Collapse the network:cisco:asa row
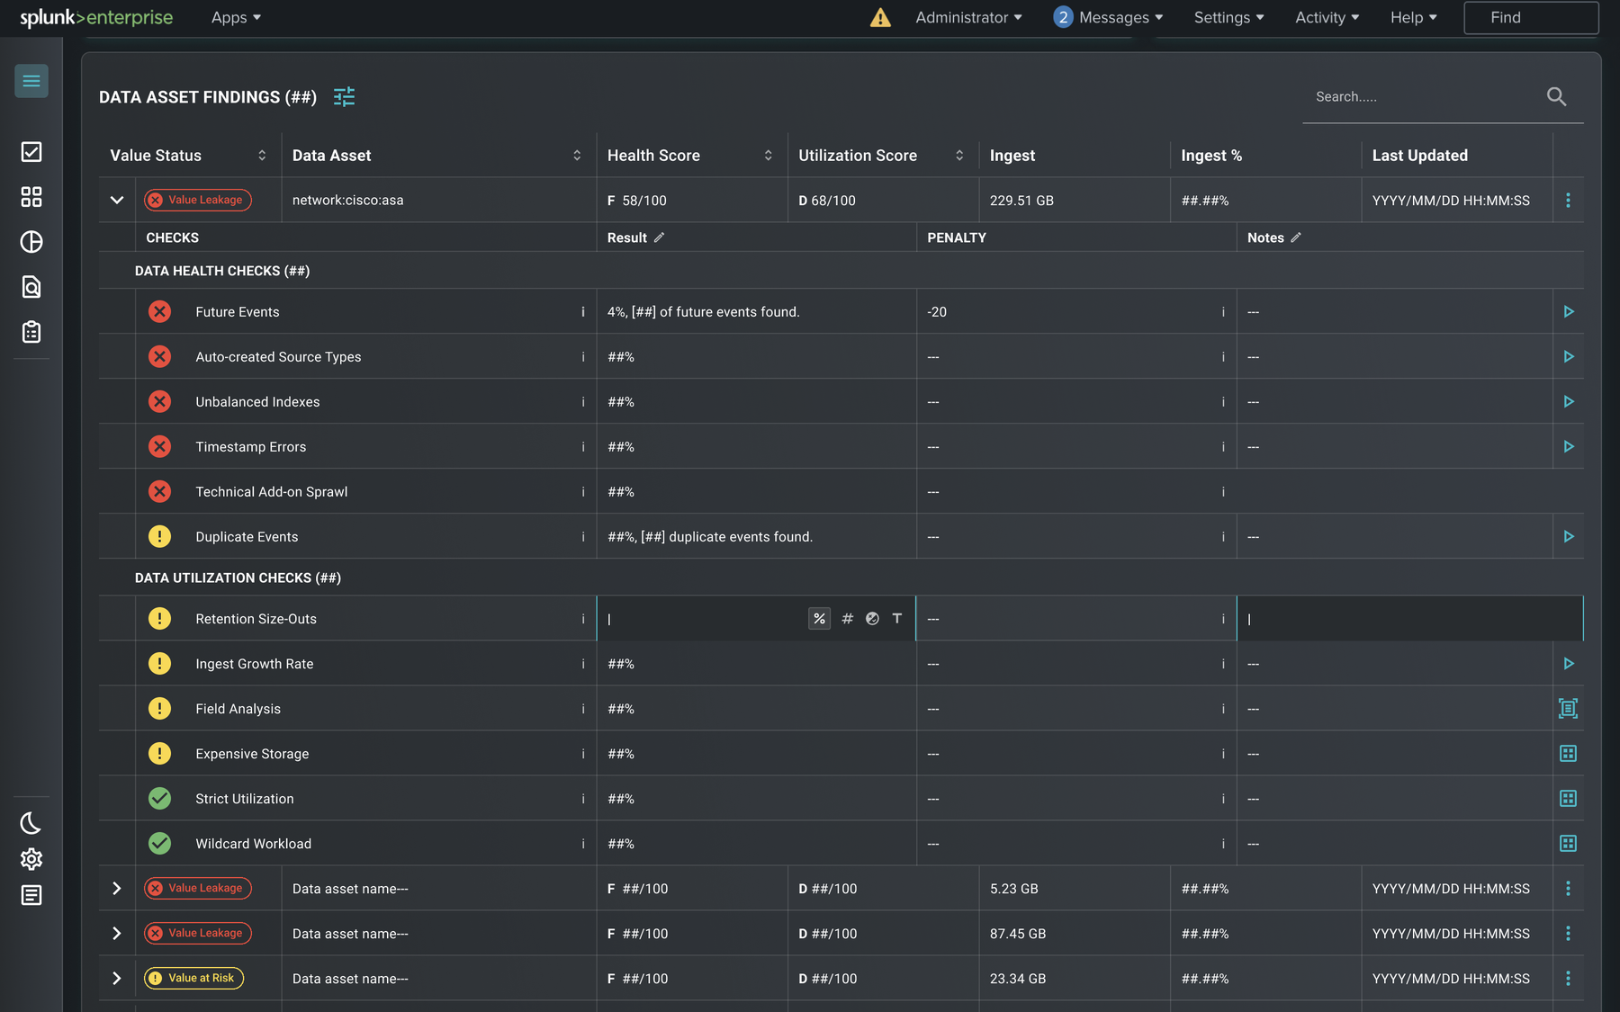The image size is (1620, 1012). click(x=117, y=200)
